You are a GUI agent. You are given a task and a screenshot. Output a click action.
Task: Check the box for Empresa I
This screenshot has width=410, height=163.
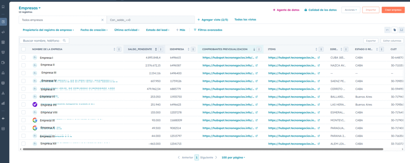[x=23, y=58]
